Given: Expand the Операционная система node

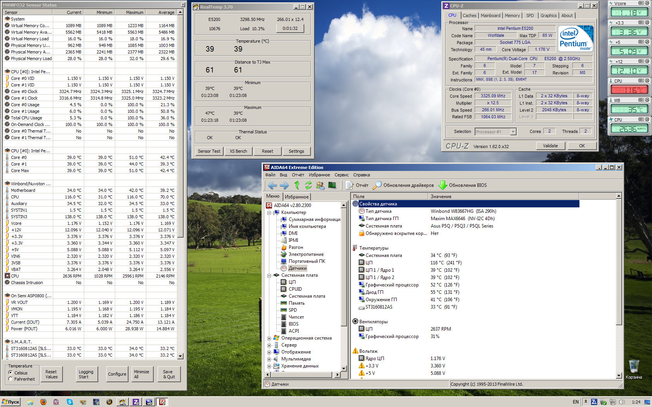Looking at the screenshot, I should [x=269, y=338].
